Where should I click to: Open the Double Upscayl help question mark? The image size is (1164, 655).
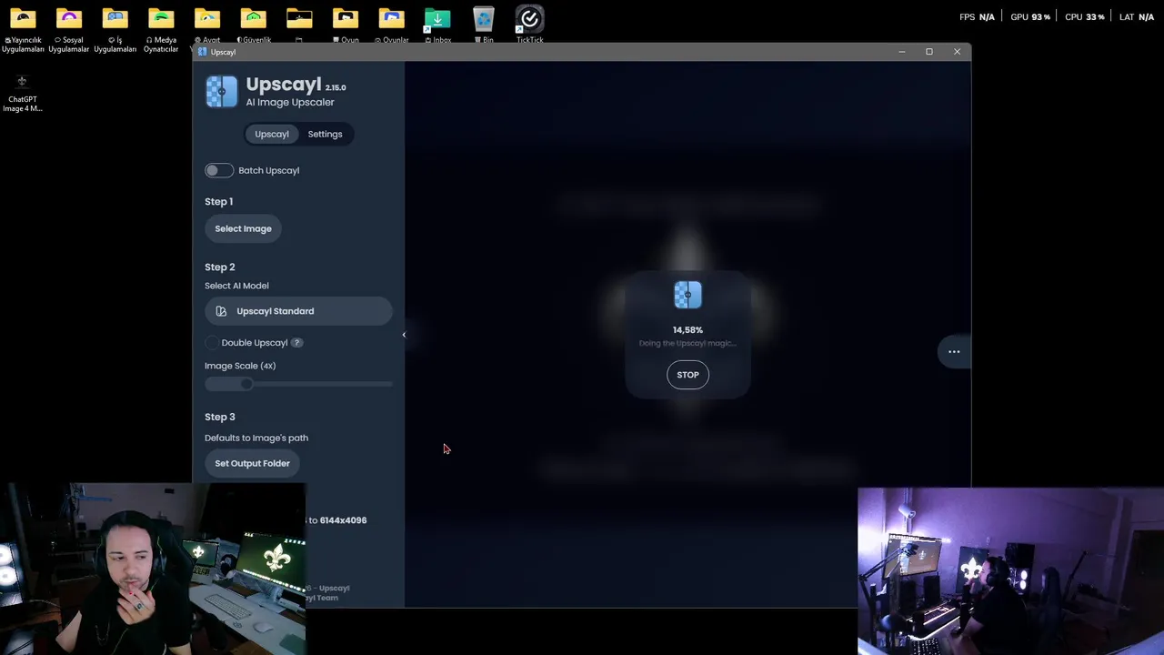point(296,343)
